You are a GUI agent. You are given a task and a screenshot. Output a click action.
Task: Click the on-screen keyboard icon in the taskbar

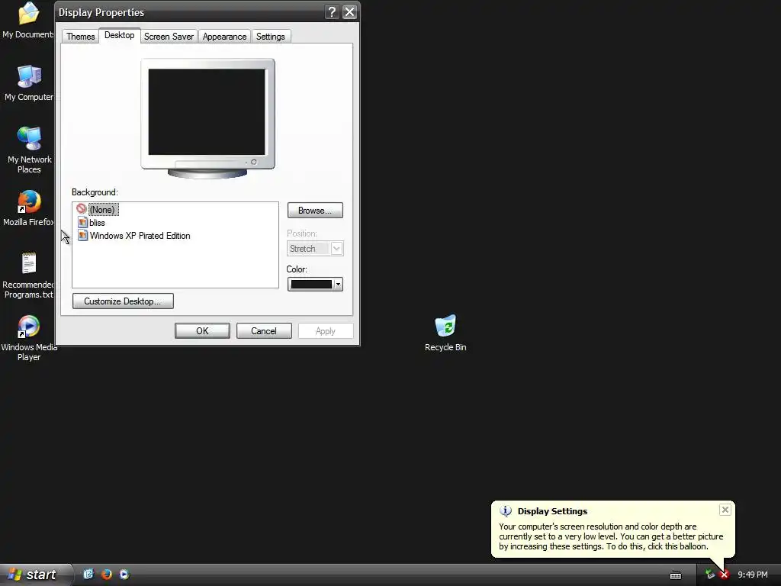tap(676, 575)
